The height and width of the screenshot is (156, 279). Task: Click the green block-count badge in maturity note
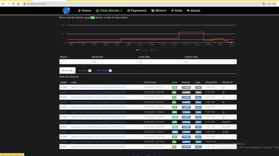[92, 17]
